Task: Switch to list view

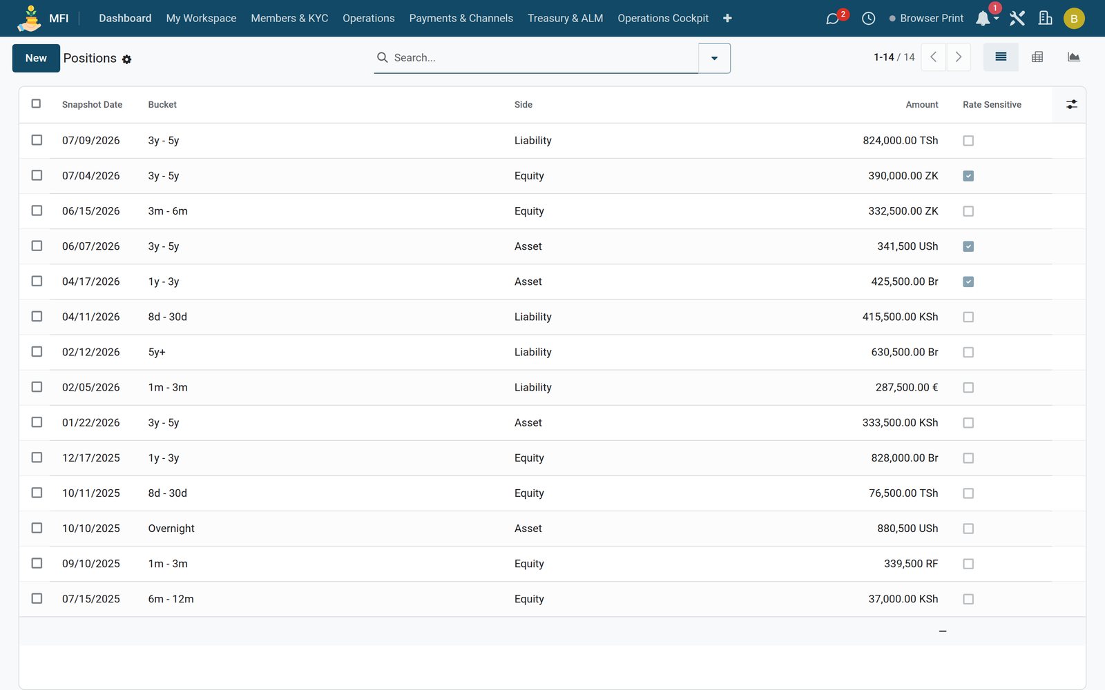Action: click(1001, 57)
